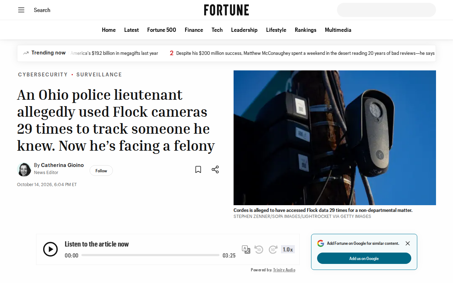Open the Fortune 500 section
Viewport: 453px width, 283px height.
[x=162, y=30]
